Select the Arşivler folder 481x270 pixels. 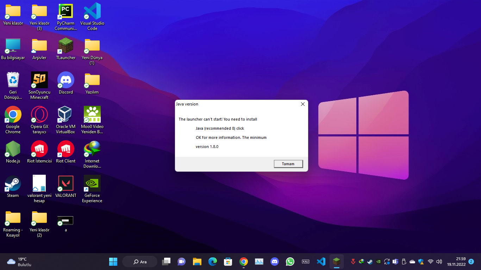pos(39,49)
